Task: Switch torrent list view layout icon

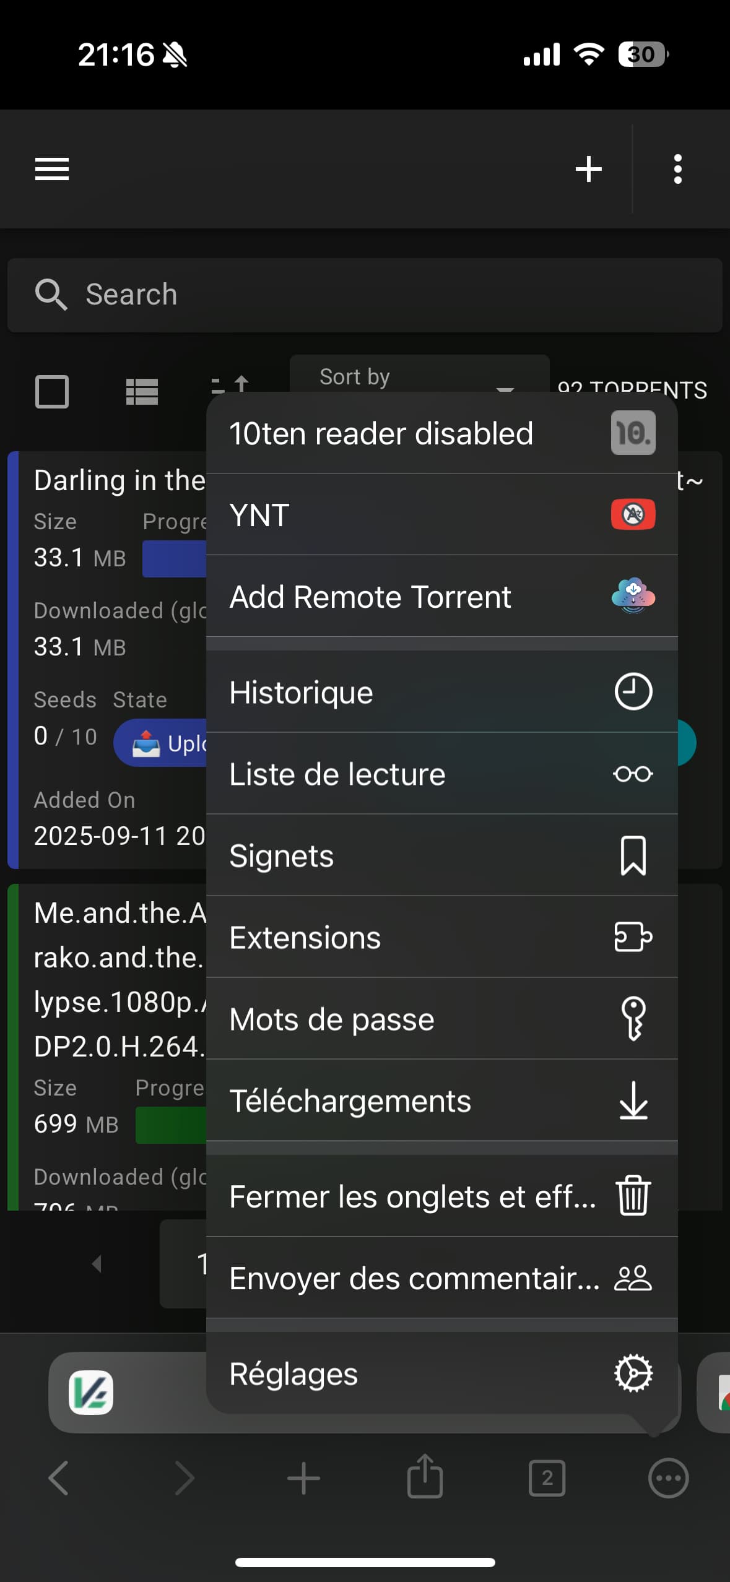Action: pyautogui.click(x=142, y=392)
